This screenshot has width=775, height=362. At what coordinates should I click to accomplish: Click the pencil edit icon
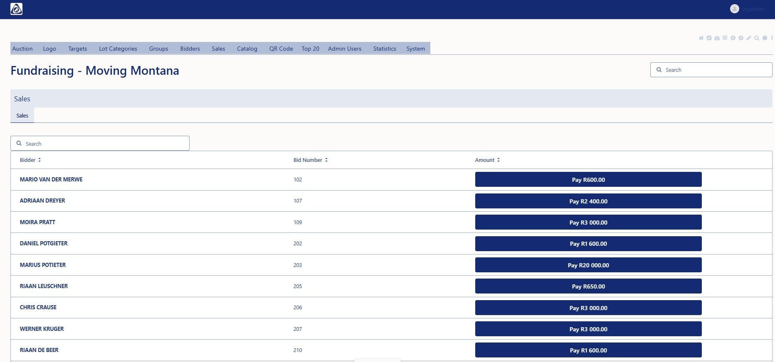[x=749, y=38]
